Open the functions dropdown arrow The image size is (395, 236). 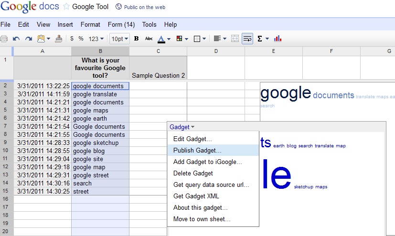pos(267,39)
